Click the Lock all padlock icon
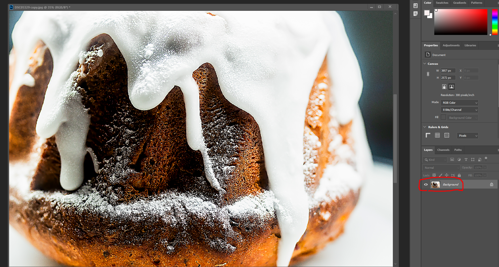 (x=459, y=175)
